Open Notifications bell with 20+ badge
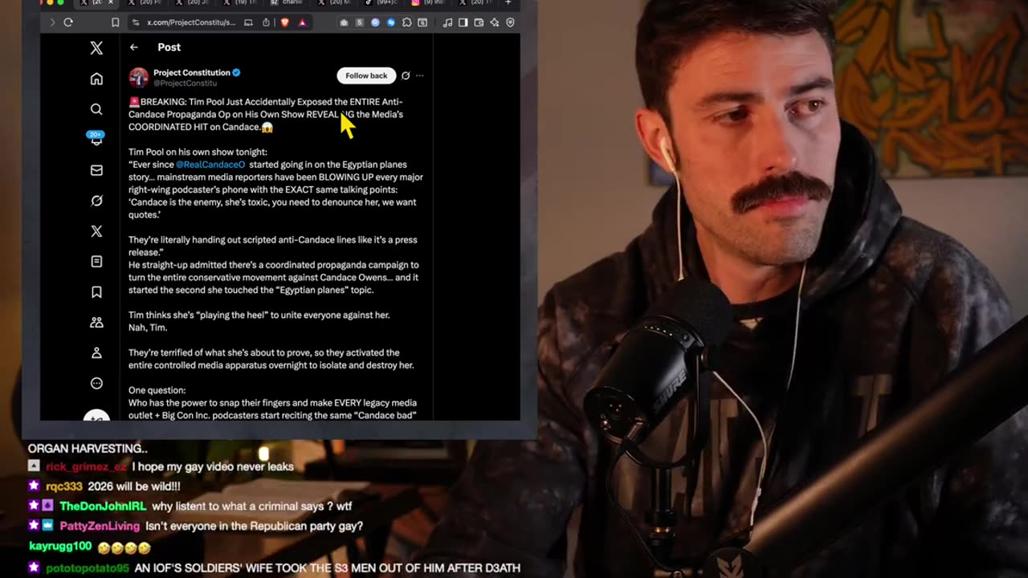This screenshot has width=1028, height=578. click(x=96, y=138)
